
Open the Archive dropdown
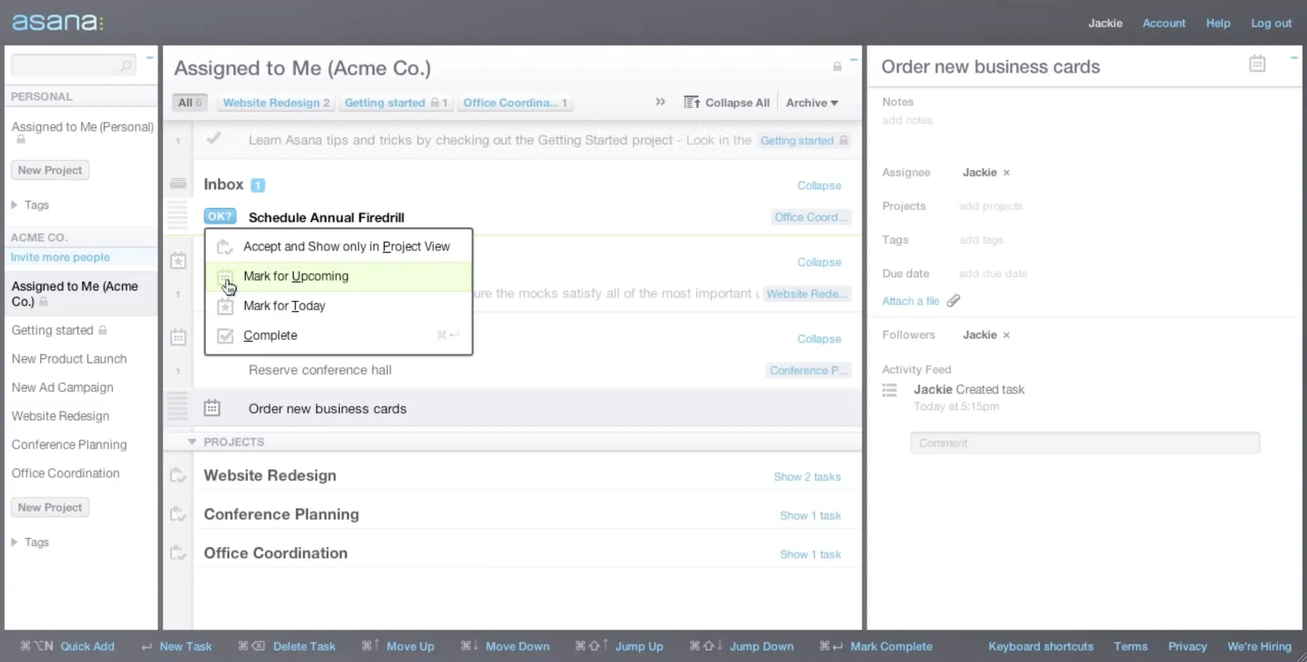click(812, 103)
